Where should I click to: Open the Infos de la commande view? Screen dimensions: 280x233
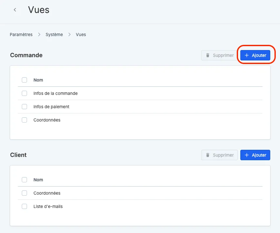(56, 93)
